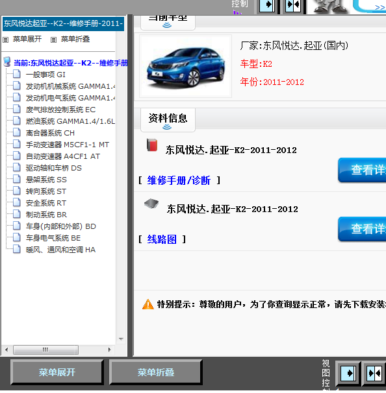Click the text 车型:K2
This screenshot has height=393, width=386.
256,64
